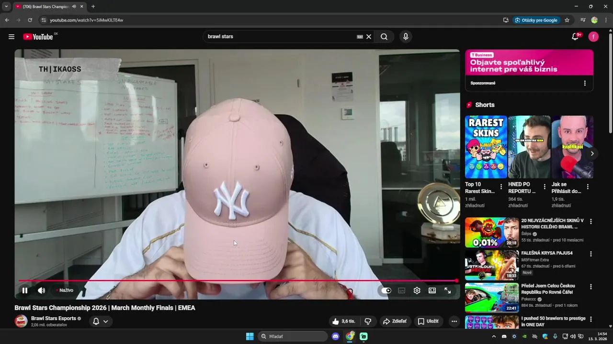Open more actions below the video

(454, 322)
